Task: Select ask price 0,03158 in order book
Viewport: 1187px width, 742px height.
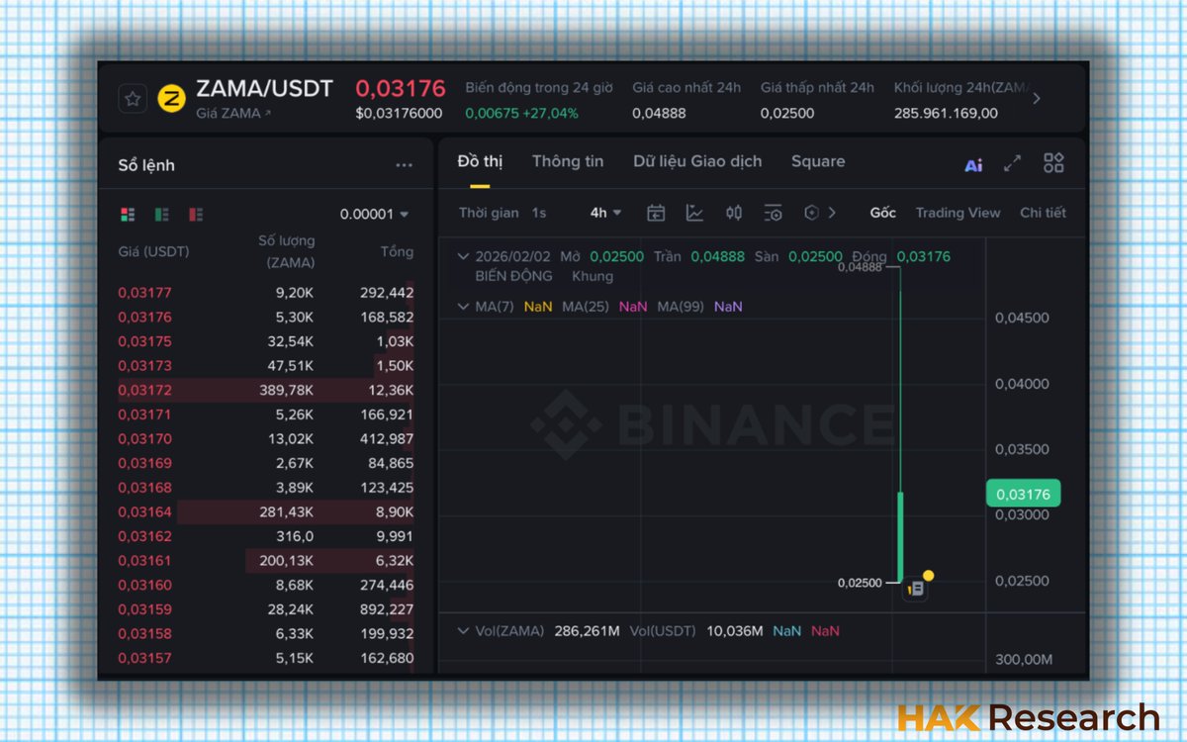Action: coord(144,633)
